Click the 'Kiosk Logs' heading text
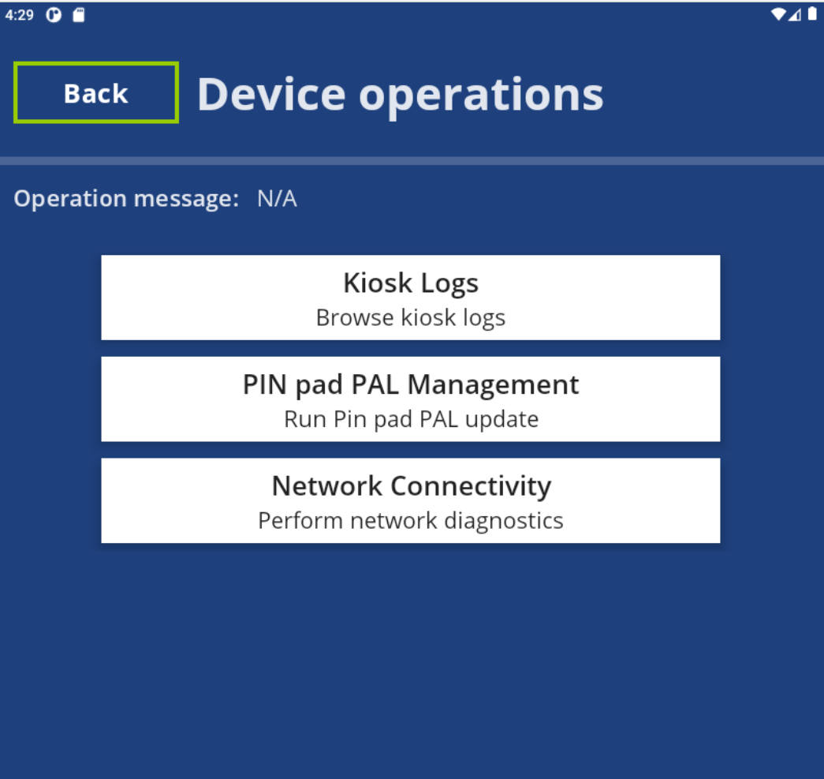824x779 pixels. point(411,283)
